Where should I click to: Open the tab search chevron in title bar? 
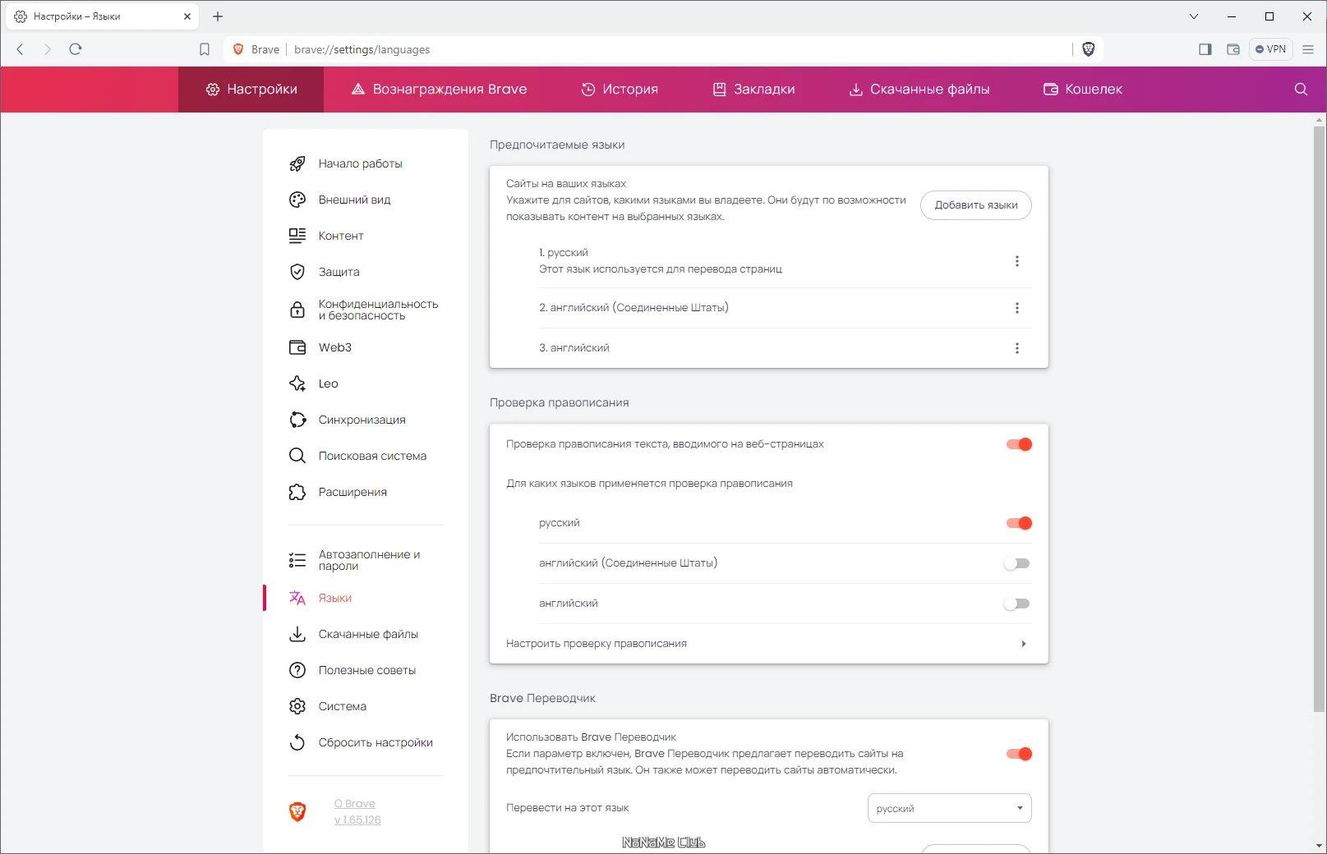[1194, 16]
